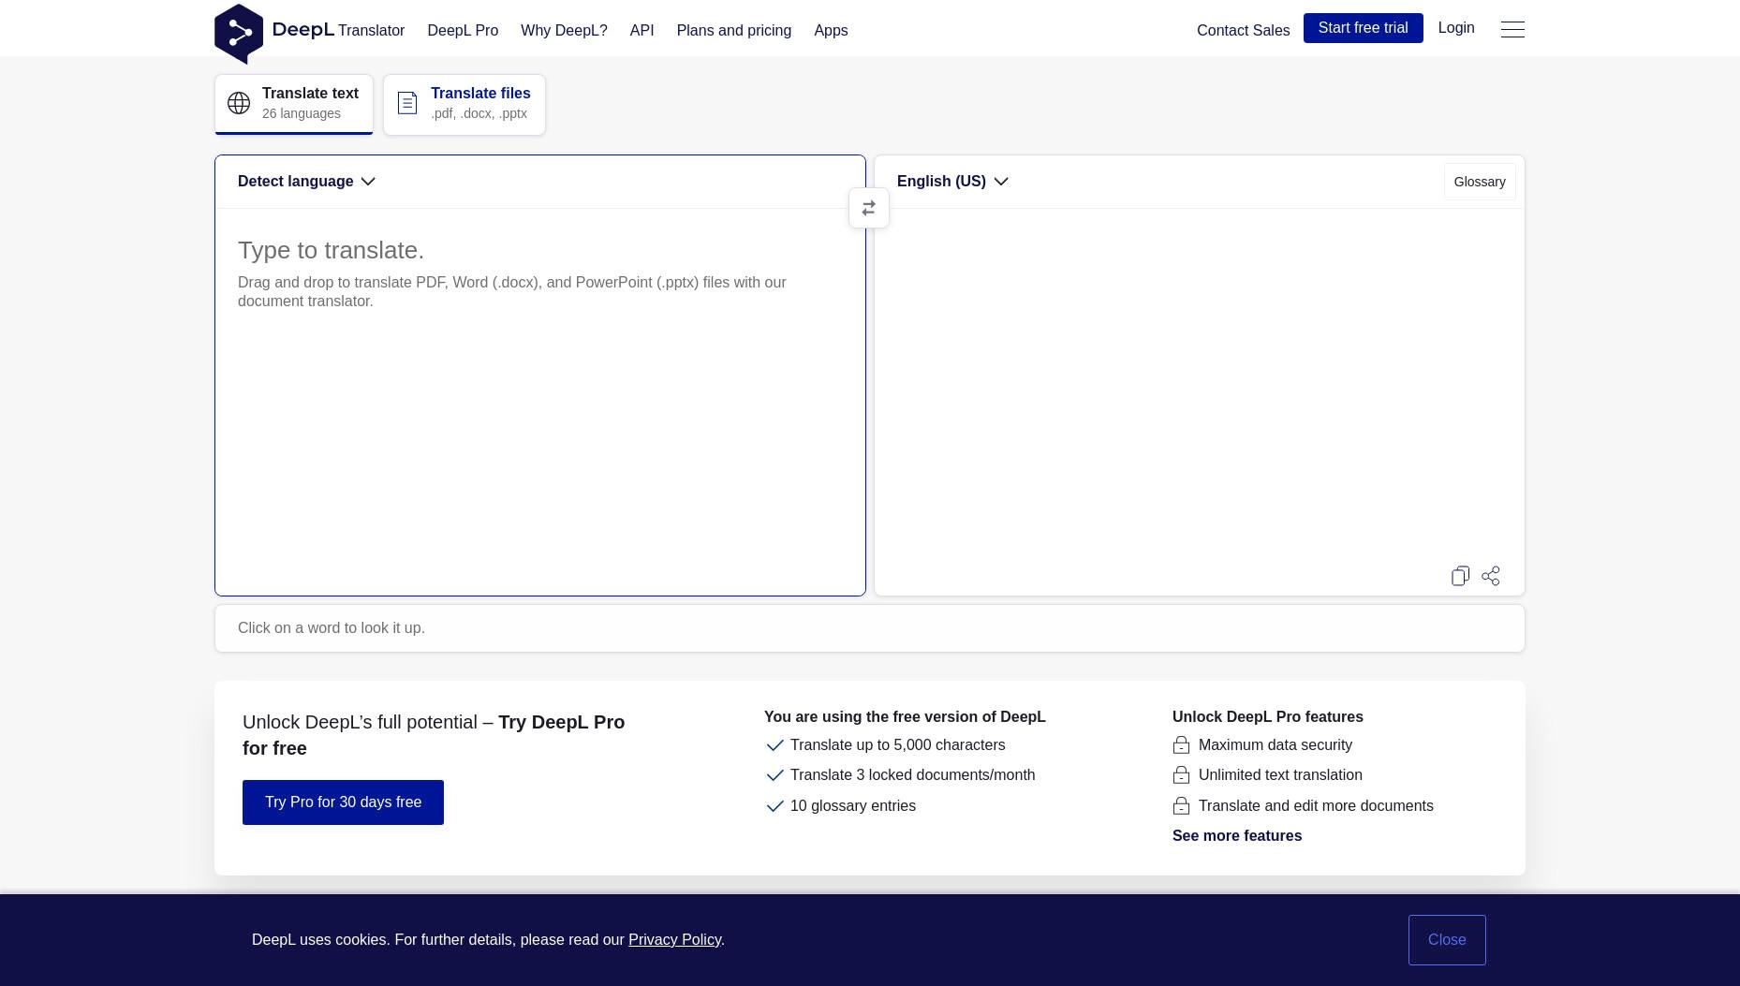
Task: Click the globe icon on Translate text
Action: (x=239, y=103)
